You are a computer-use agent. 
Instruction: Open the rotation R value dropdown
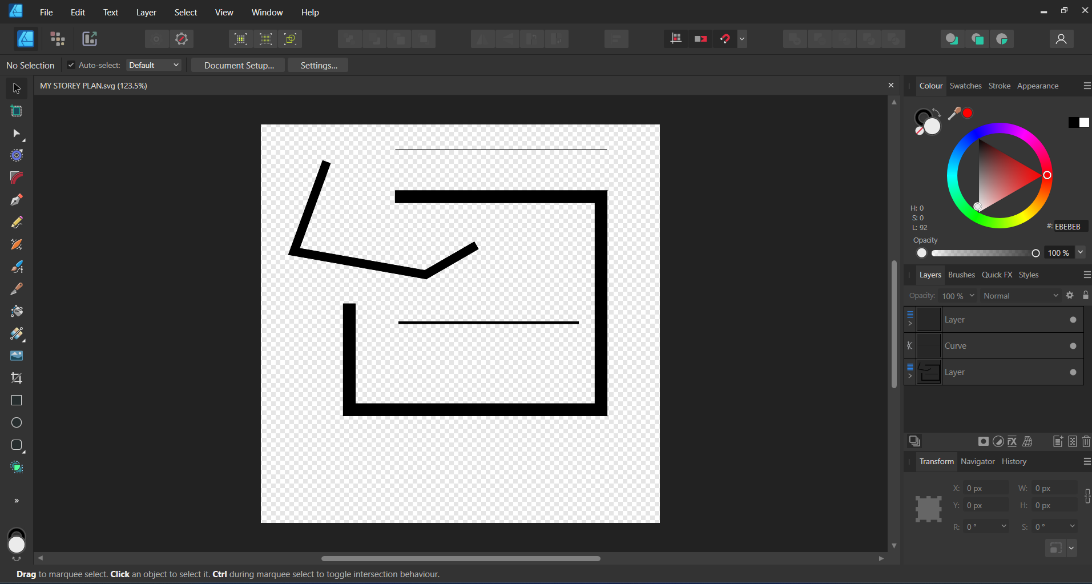tap(1004, 526)
